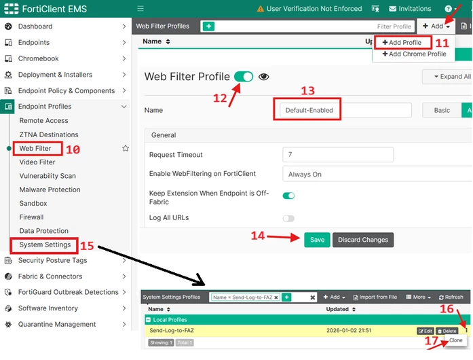Click green plus filter button in System Settings Profiles
This screenshot has width=473, height=360.
[x=286, y=298]
